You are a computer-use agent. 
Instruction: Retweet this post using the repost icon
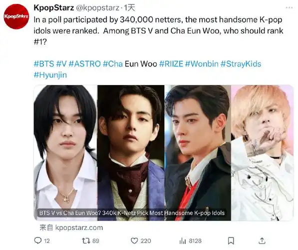tap(86, 241)
